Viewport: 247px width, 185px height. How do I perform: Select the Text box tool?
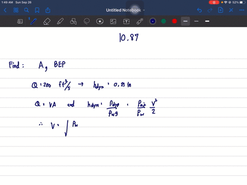[x=126, y=22]
